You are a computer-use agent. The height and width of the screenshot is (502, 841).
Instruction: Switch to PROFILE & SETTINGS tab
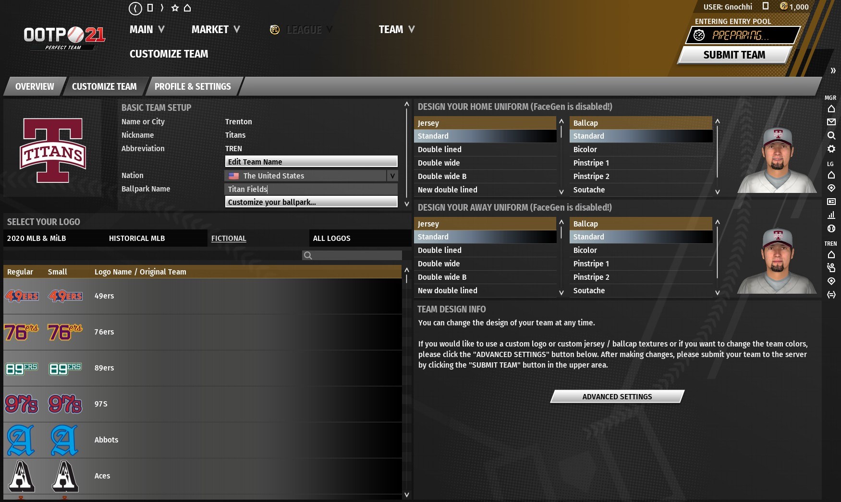193,86
